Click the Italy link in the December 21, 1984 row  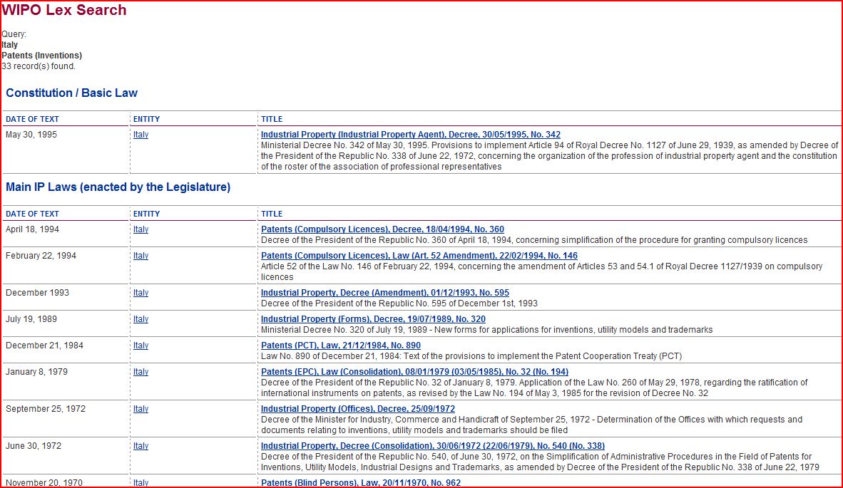click(141, 346)
